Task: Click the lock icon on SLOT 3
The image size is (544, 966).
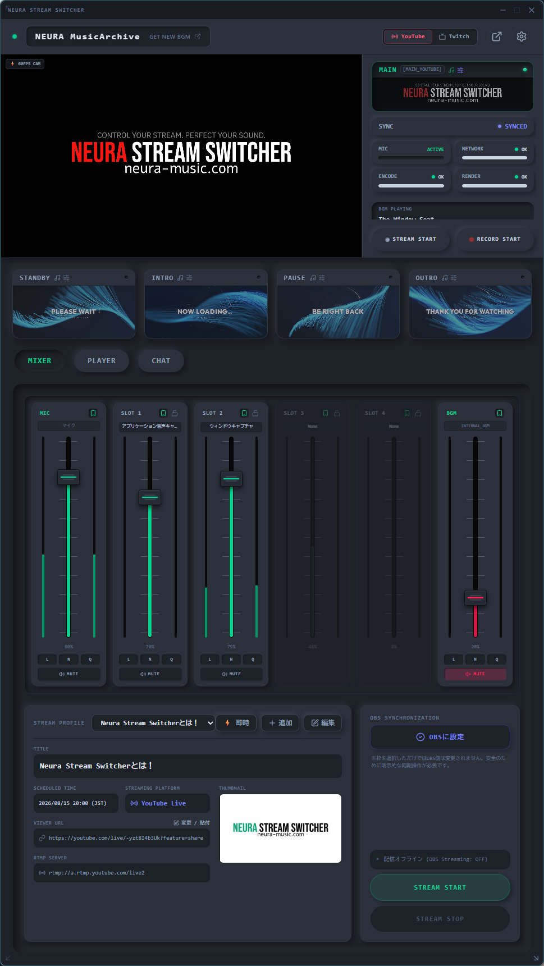Action: point(337,413)
